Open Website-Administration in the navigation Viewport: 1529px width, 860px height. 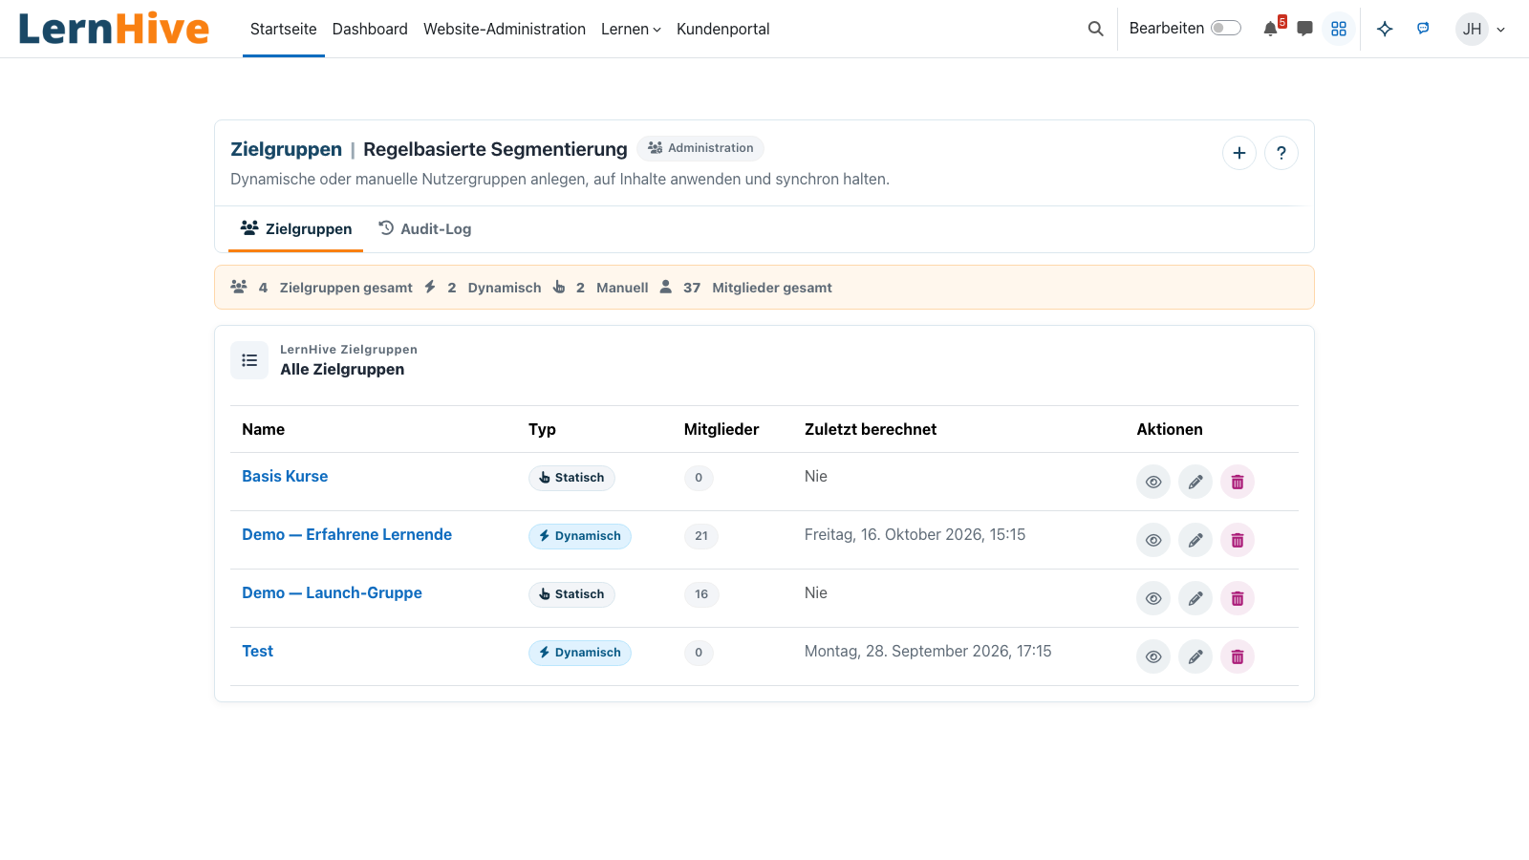(x=505, y=29)
